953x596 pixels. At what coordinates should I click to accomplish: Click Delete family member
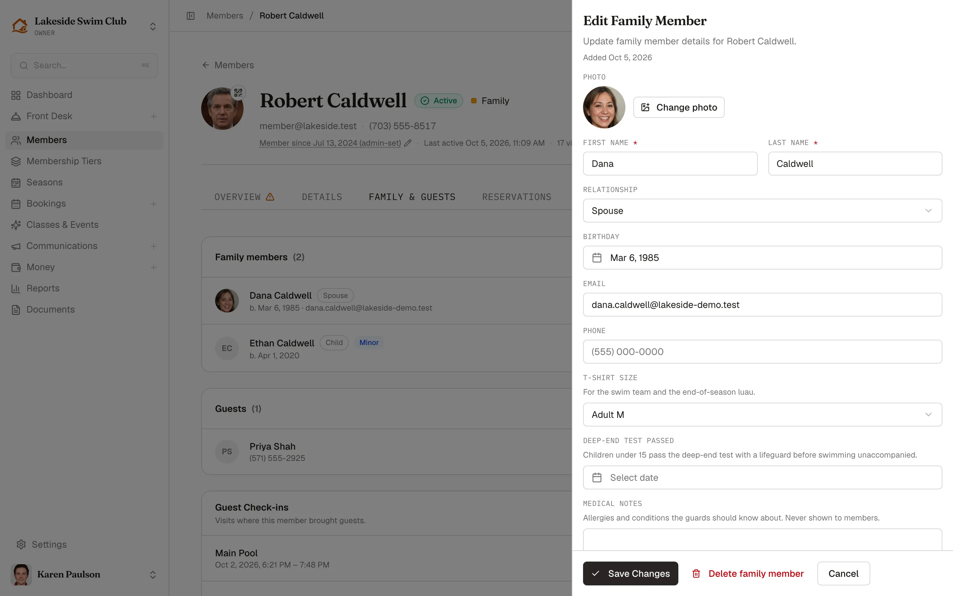click(748, 573)
